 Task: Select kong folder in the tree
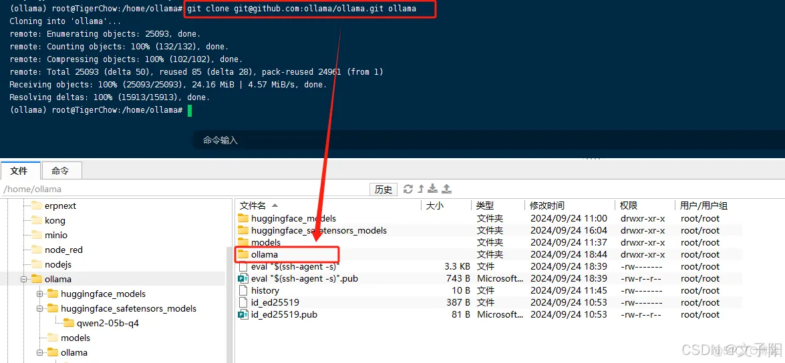coord(55,220)
